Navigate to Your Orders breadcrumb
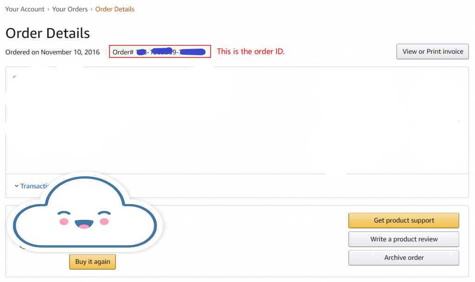 click(x=70, y=9)
